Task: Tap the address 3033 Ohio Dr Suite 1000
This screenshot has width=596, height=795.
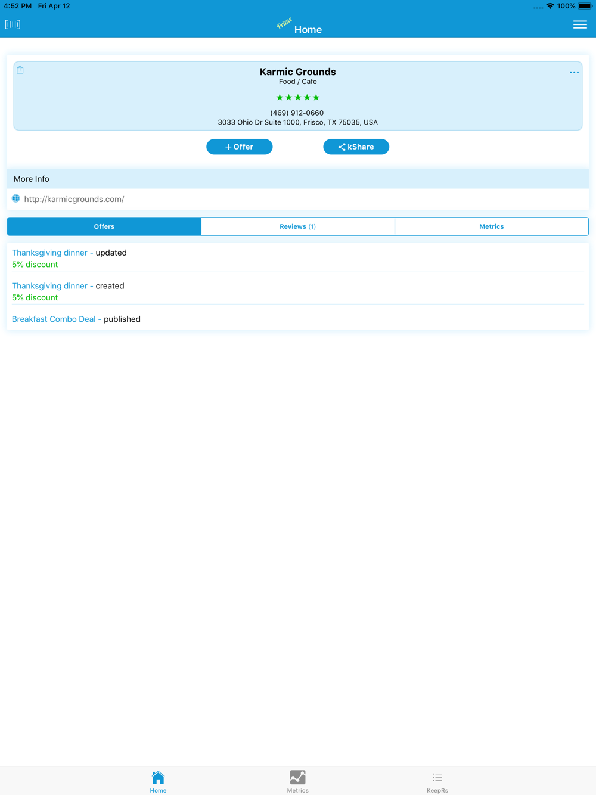Action: click(x=297, y=122)
